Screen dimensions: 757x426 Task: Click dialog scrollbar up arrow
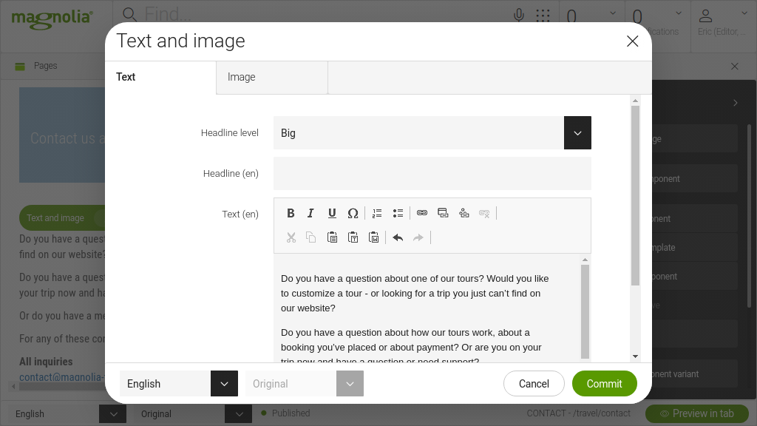coord(635,101)
